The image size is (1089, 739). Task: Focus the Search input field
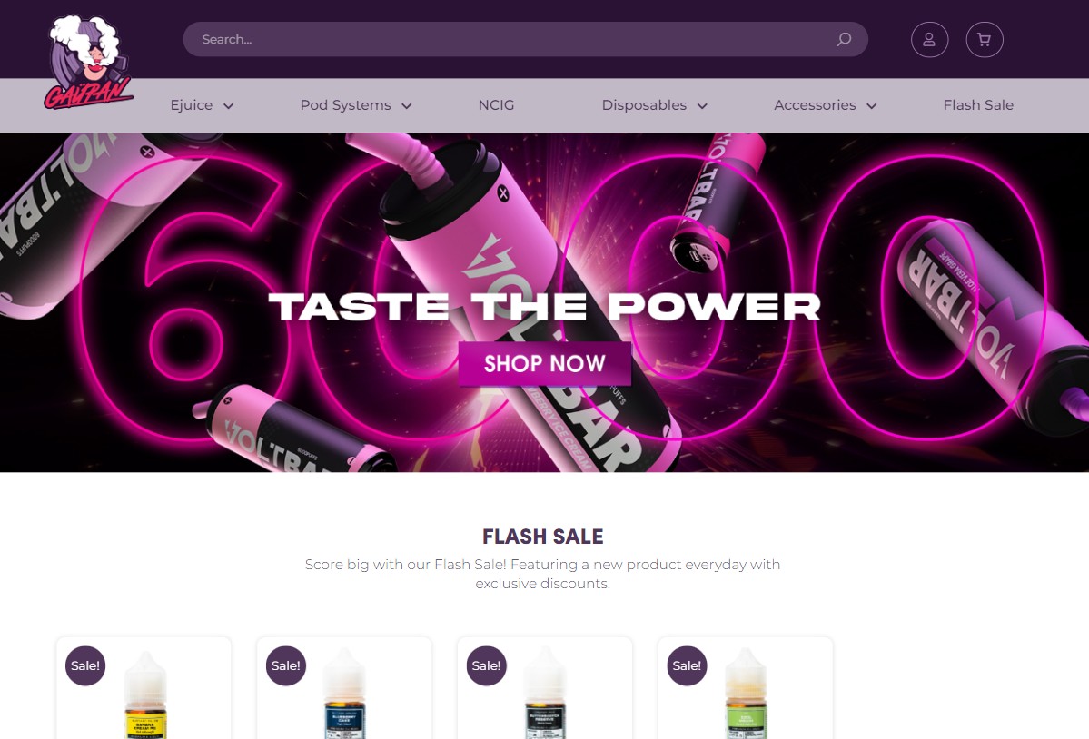tap(514, 40)
